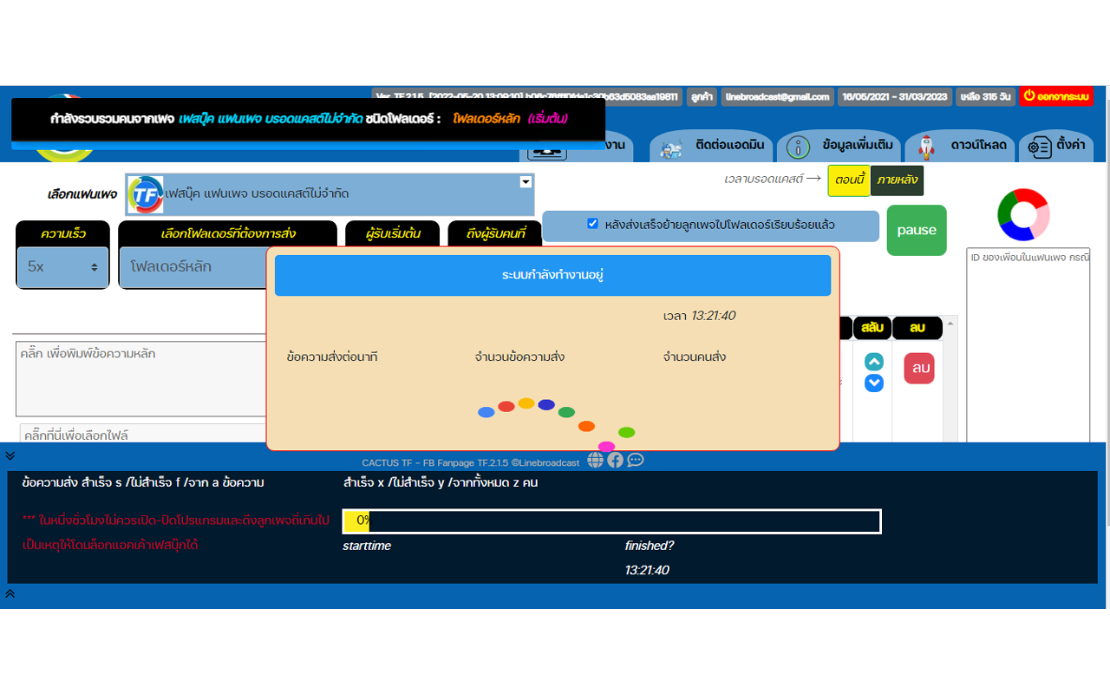Open the 5x speed dropdown
The width and height of the screenshot is (1110, 694).
click(62, 267)
